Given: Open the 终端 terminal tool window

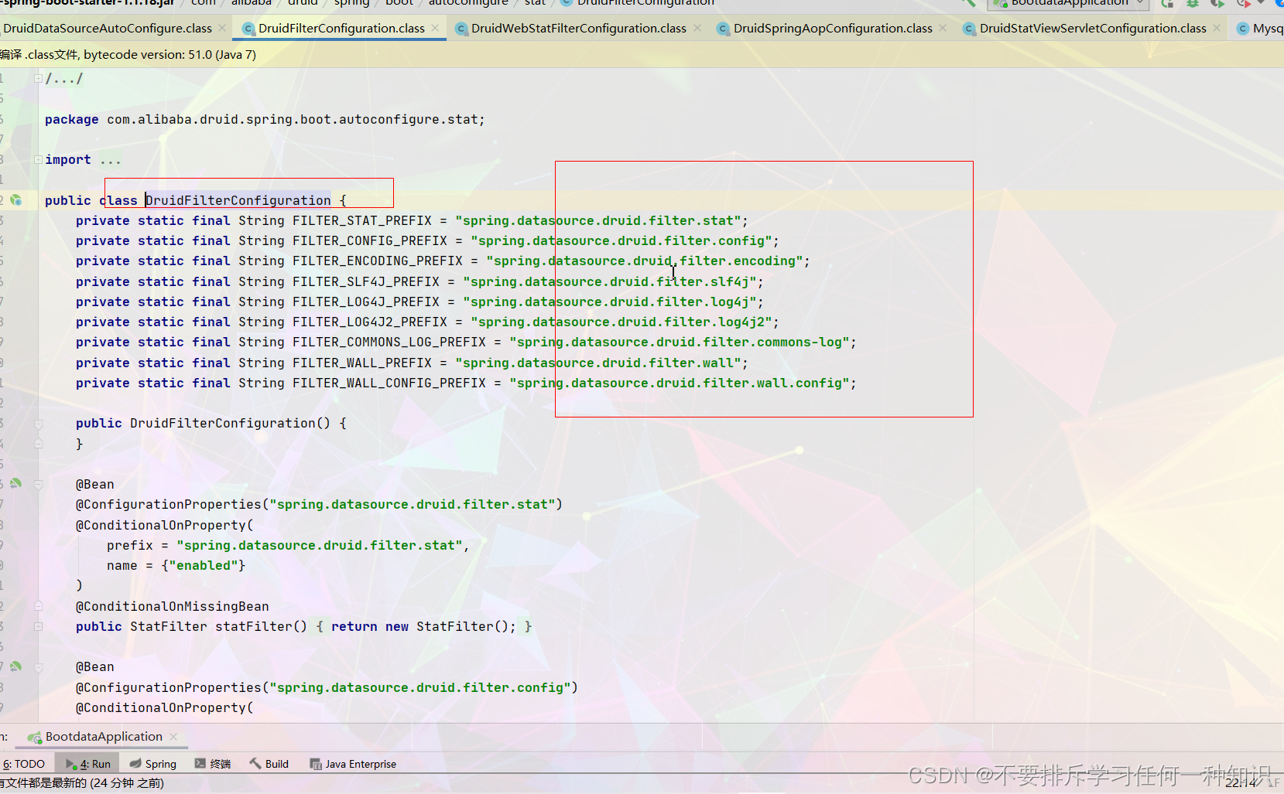Looking at the screenshot, I should tap(213, 764).
